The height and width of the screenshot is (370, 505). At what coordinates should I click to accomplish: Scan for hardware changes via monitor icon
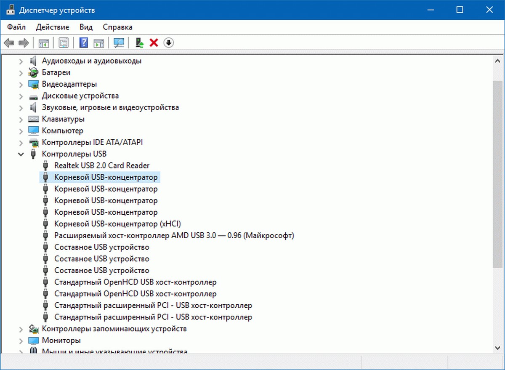pos(119,43)
